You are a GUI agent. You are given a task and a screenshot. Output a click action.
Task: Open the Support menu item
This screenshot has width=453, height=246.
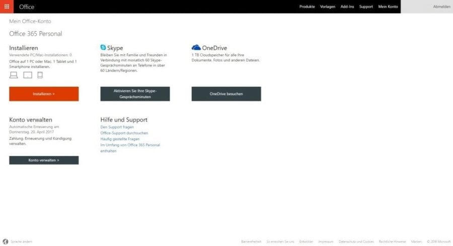coord(366,7)
